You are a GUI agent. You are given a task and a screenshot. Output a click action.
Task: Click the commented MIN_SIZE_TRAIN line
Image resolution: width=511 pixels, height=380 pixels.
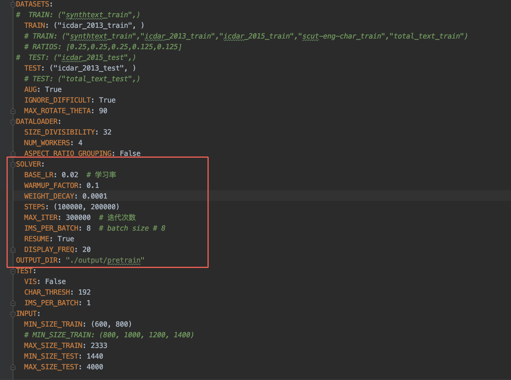109,335
